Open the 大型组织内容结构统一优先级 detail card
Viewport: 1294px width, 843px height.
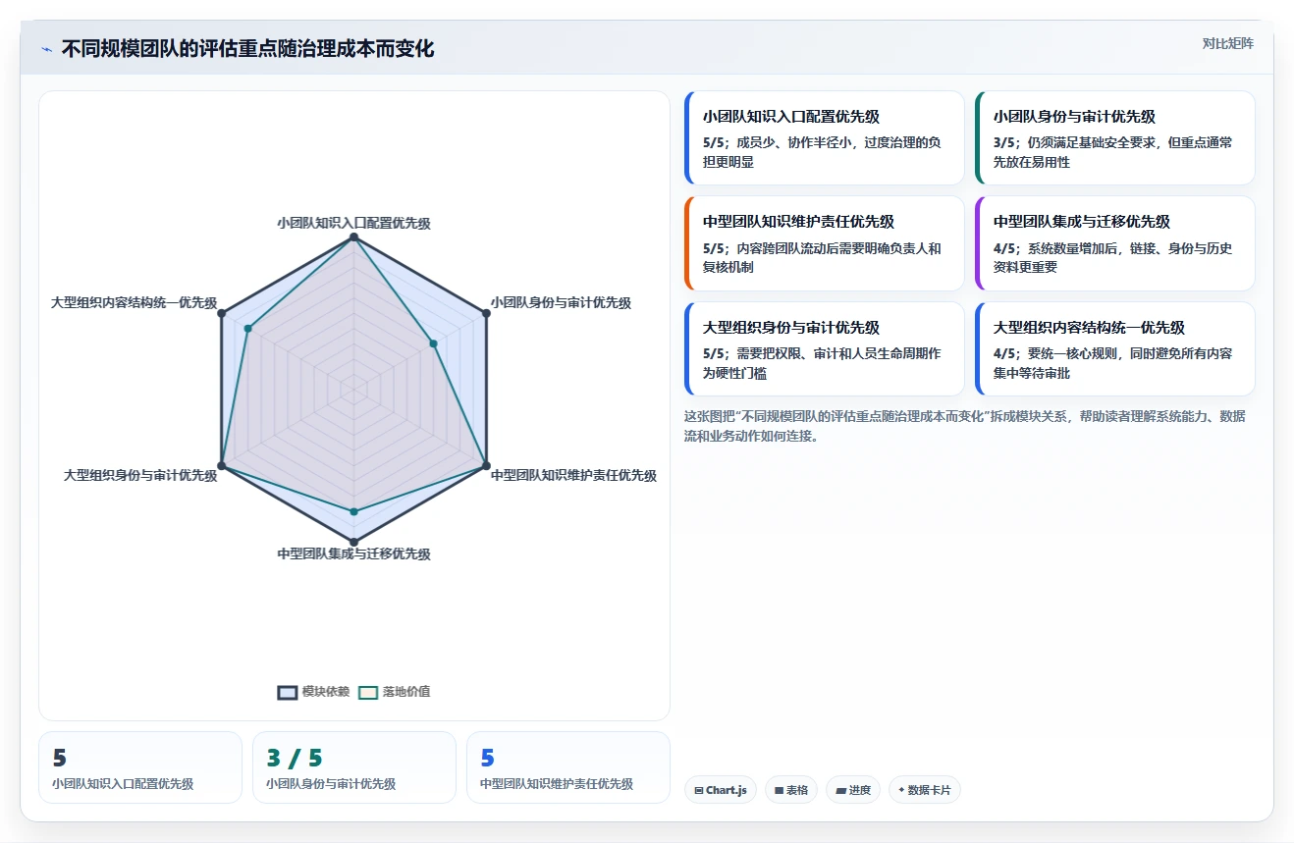pos(1114,348)
